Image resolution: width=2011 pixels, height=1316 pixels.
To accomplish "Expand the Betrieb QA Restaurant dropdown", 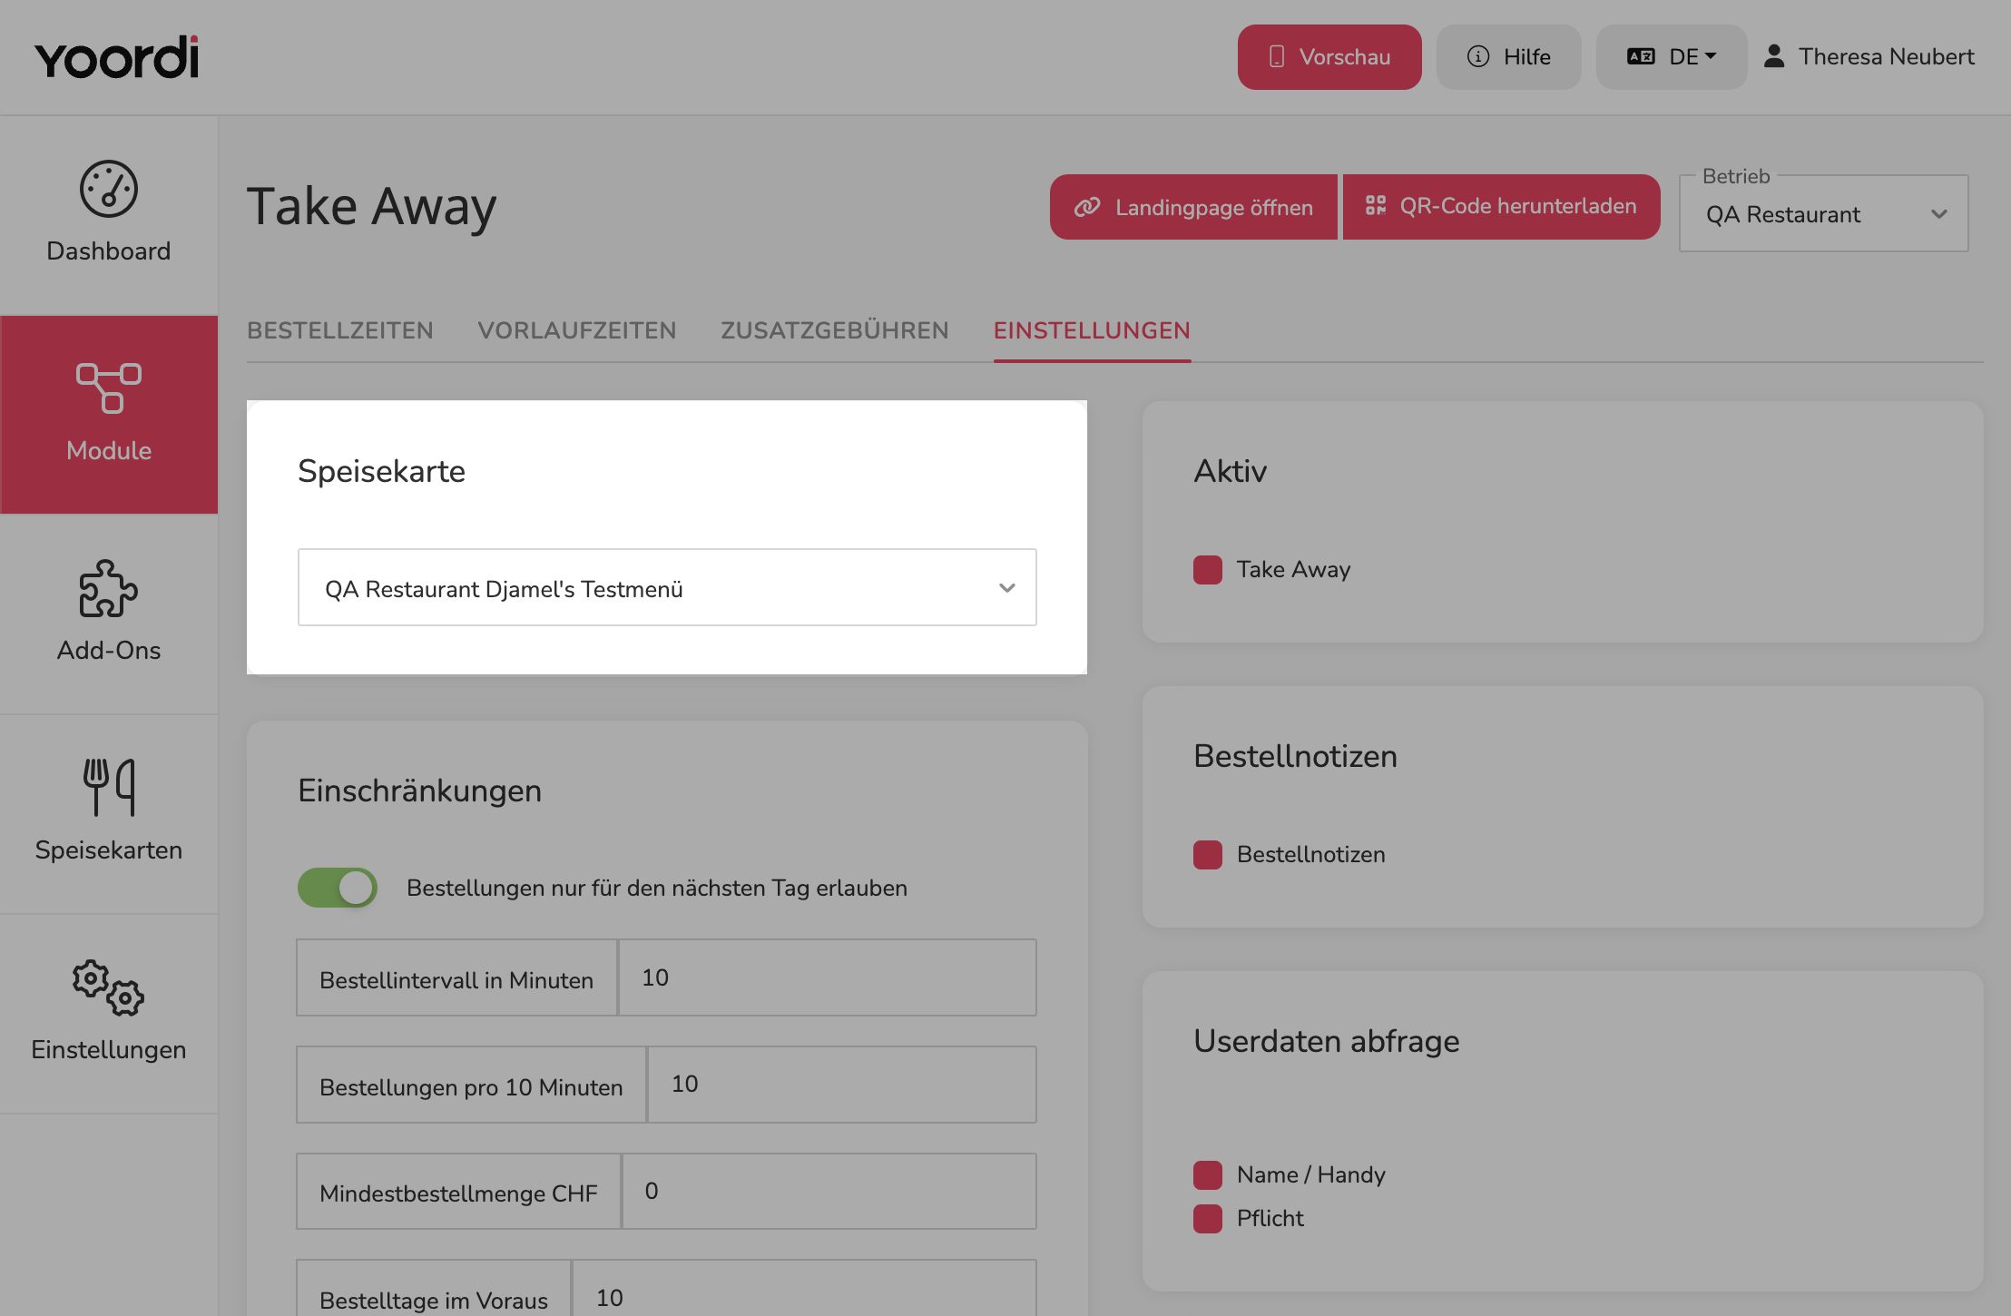I will click(1824, 213).
